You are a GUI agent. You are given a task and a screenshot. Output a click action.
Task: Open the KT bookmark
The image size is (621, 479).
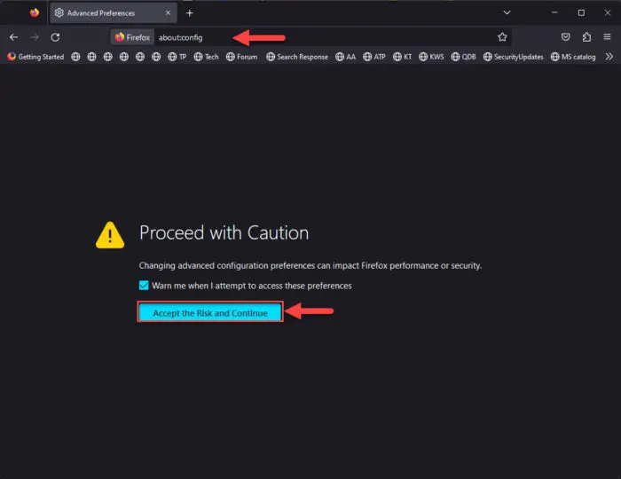tap(403, 57)
